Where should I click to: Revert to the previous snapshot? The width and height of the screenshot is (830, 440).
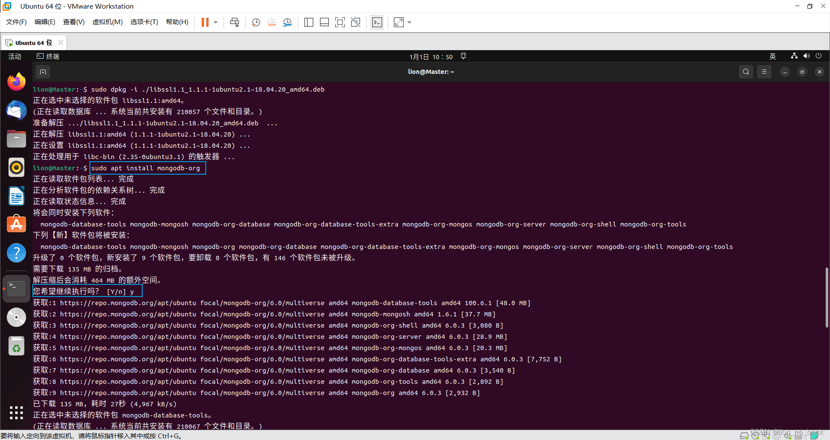[x=271, y=22]
